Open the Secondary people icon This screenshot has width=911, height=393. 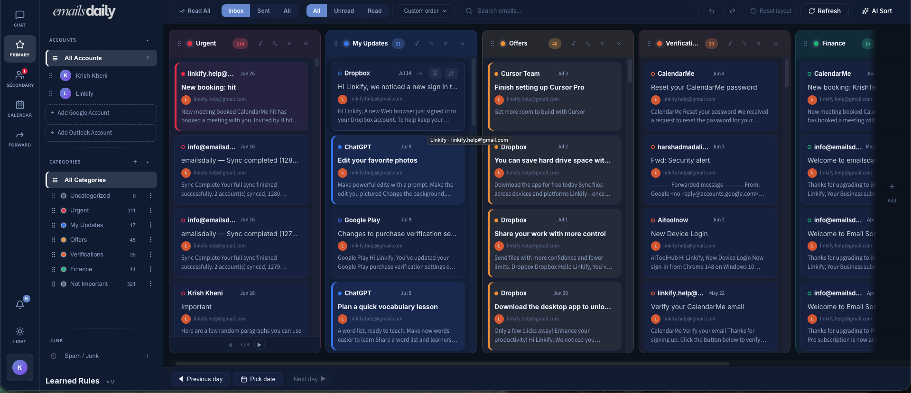(x=19, y=78)
